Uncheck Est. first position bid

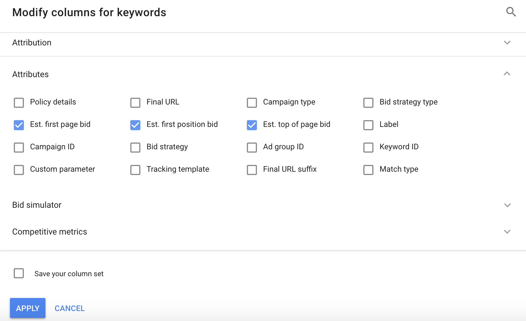click(x=135, y=125)
